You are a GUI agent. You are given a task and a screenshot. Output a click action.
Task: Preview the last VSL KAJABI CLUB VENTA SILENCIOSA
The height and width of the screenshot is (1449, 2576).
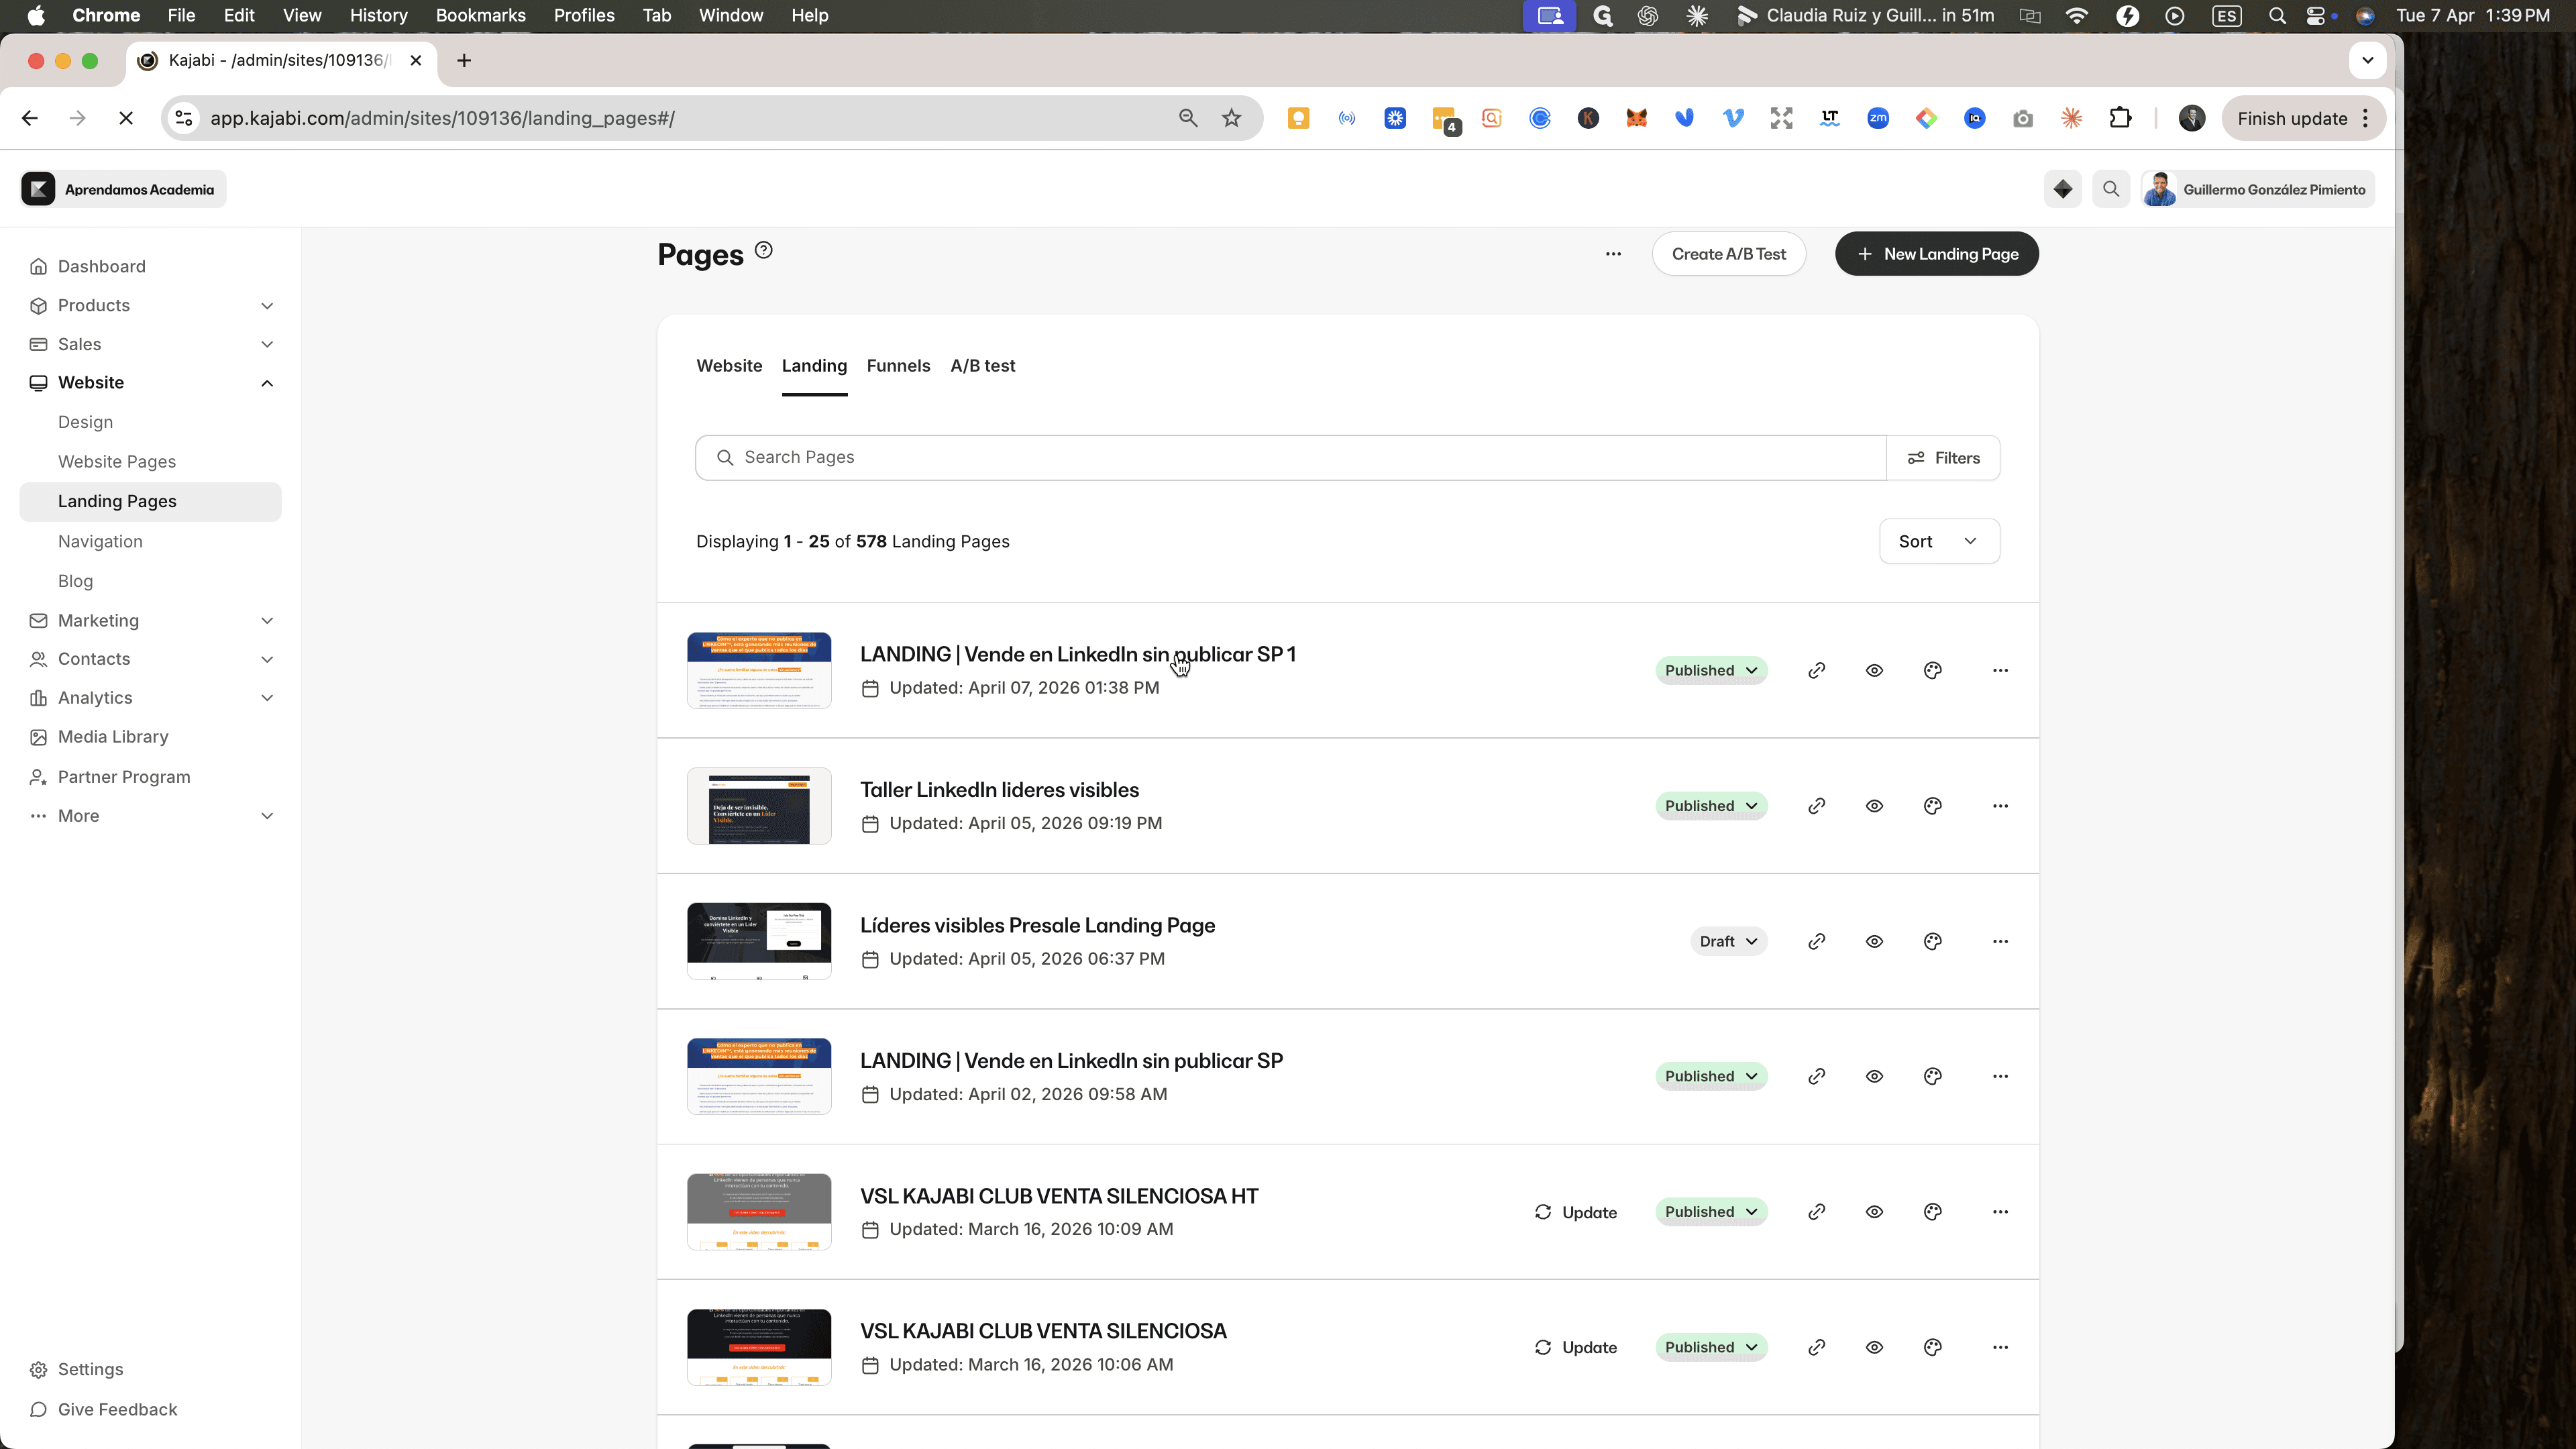(1874, 1348)
